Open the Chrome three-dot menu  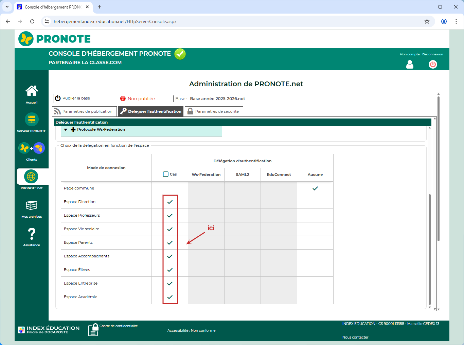pyautogui.click(x=456, y=21)
